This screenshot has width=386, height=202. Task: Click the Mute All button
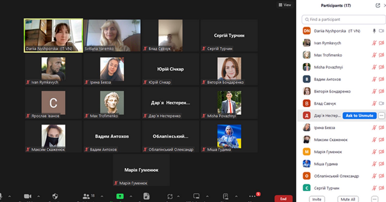point(348,199)
